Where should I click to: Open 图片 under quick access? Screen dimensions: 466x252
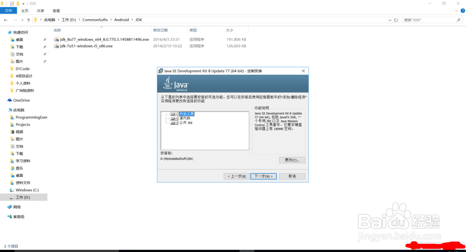tap(19, 61)
